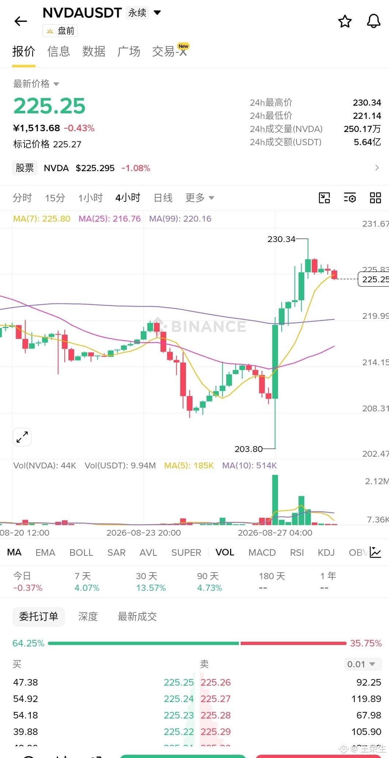Expand chart to fullscreen
Viewport: 389px width, 758px height.
tap(22, 437)
